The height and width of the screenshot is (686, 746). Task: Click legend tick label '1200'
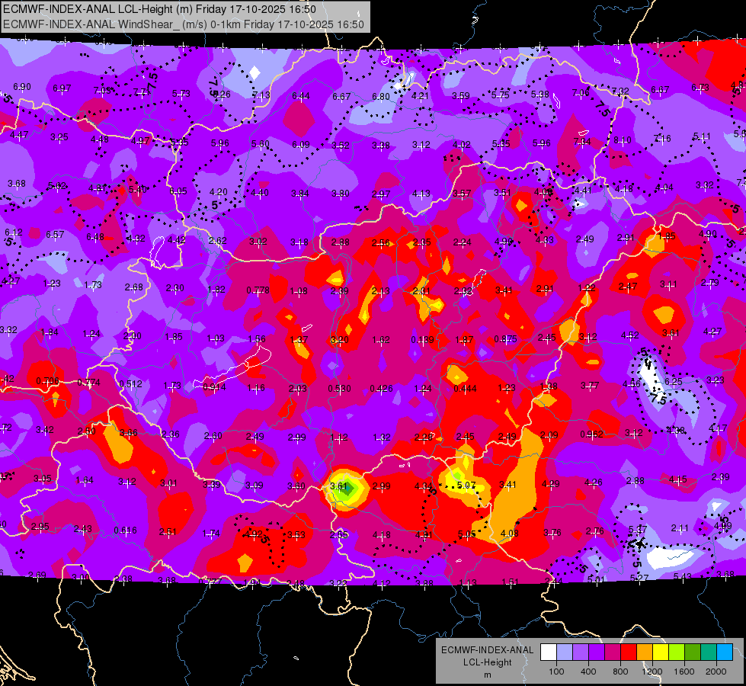pyautogui.click(x=652, y=672)
